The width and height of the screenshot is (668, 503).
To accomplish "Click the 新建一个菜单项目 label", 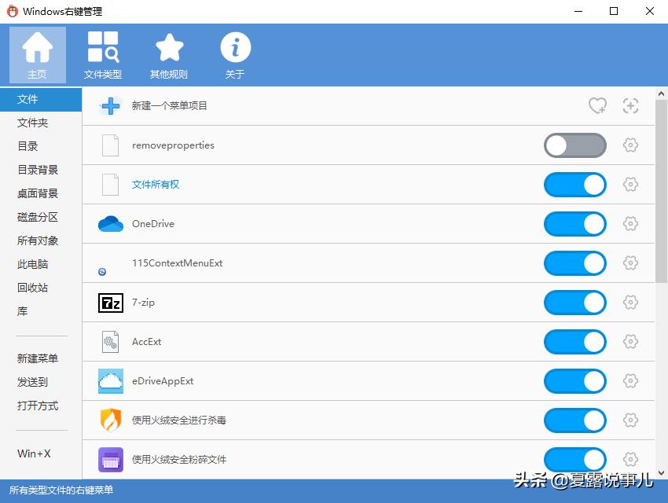I will point(168,106).
